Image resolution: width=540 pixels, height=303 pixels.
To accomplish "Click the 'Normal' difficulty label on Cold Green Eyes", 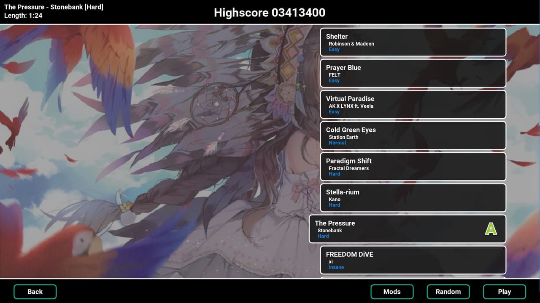I will (337, 143).
